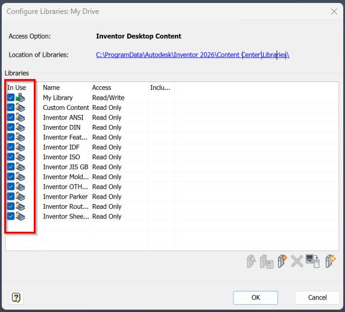This screenshot has width=345, height=312.
Task: Select the Inventor ISO library name
Action: pos(62,158)
